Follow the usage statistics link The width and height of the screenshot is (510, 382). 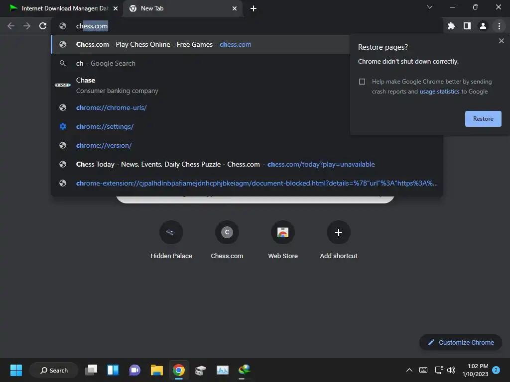439,92
